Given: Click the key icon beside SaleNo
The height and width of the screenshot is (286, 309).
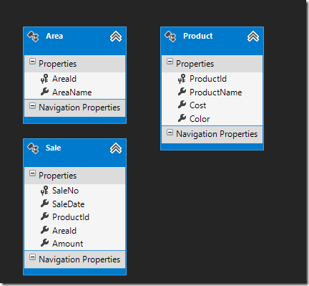Looking at the screenshot, I should [x=44, y=191].
